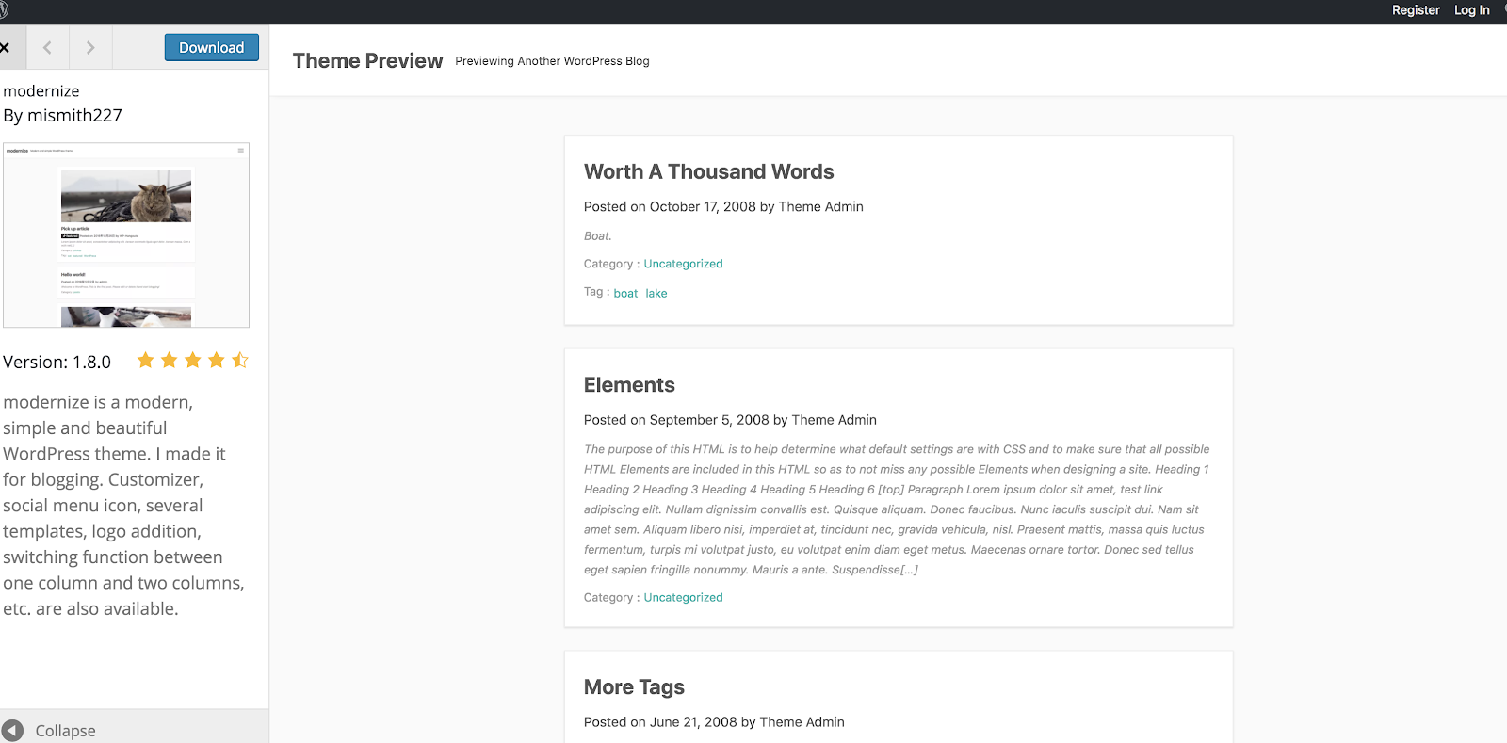
Task: Click Log In in admin bar
Action: pyautogui.click(x=1471, y=10)
